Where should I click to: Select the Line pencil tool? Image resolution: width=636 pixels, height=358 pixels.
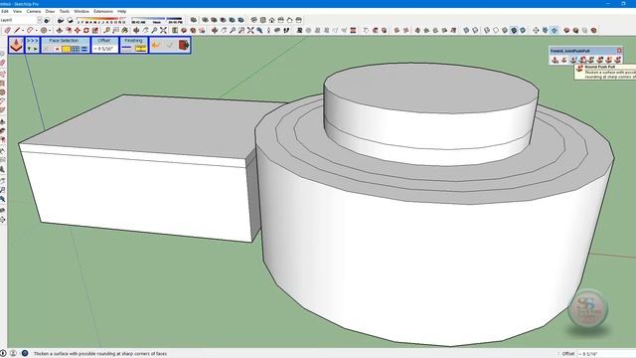pyautogui.click(x=17, y=30)
